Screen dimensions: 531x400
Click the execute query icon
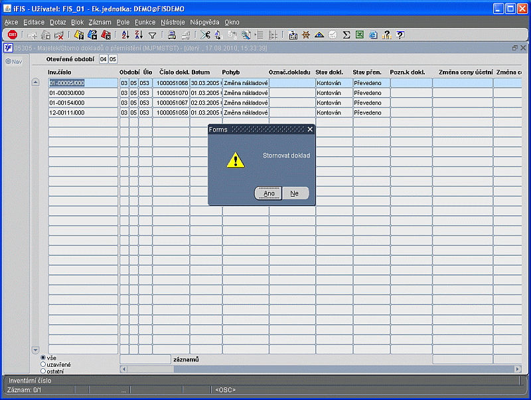(92, 35)
